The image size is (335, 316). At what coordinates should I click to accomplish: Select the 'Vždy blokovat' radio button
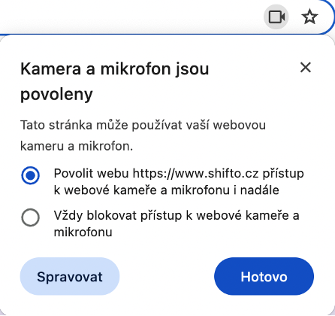pyautogui.click(x=30, y=217)
